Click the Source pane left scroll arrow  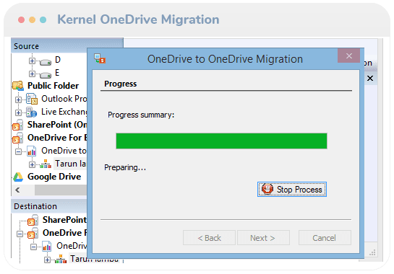click(17, 190)
